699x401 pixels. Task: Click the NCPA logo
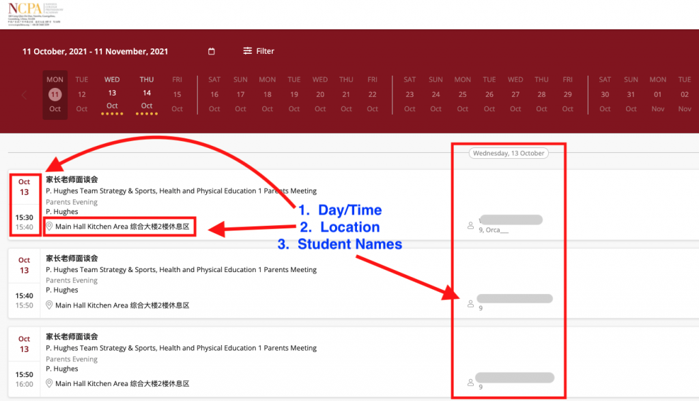click(33, 13)
